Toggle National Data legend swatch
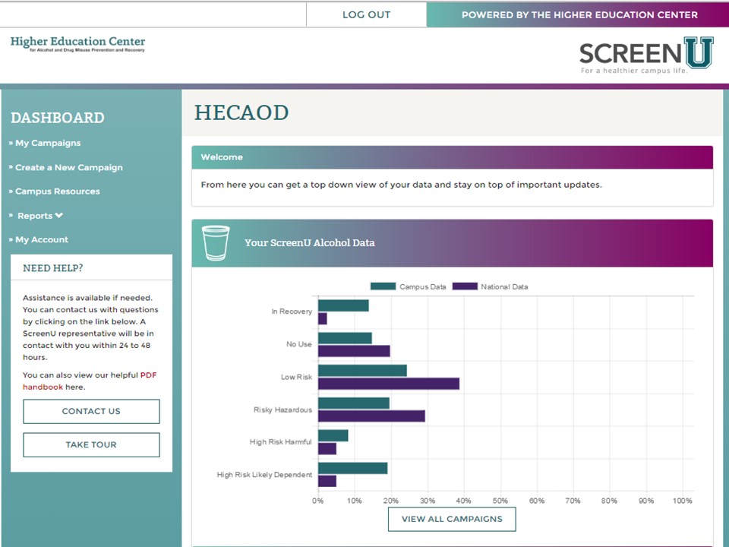This screenshot has width=729, height=547. (465, 286)
